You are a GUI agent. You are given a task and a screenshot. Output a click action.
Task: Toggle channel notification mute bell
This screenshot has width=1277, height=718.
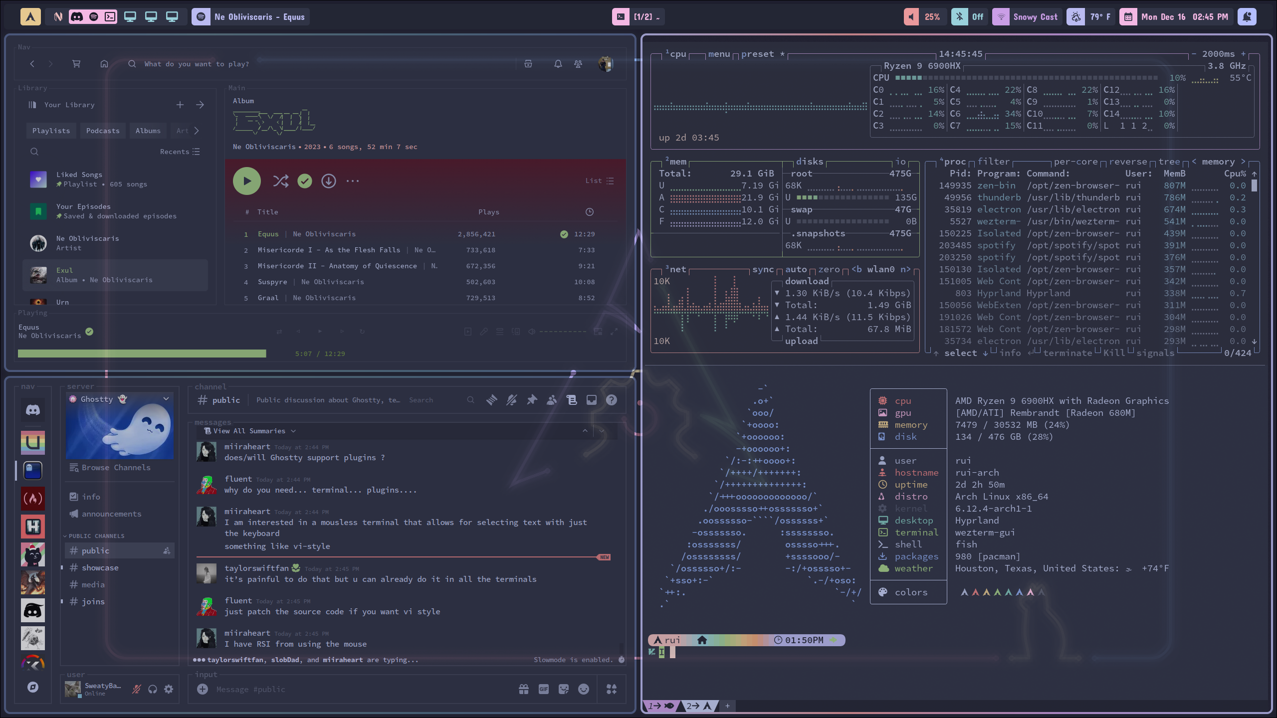click(x=512, y=400)
